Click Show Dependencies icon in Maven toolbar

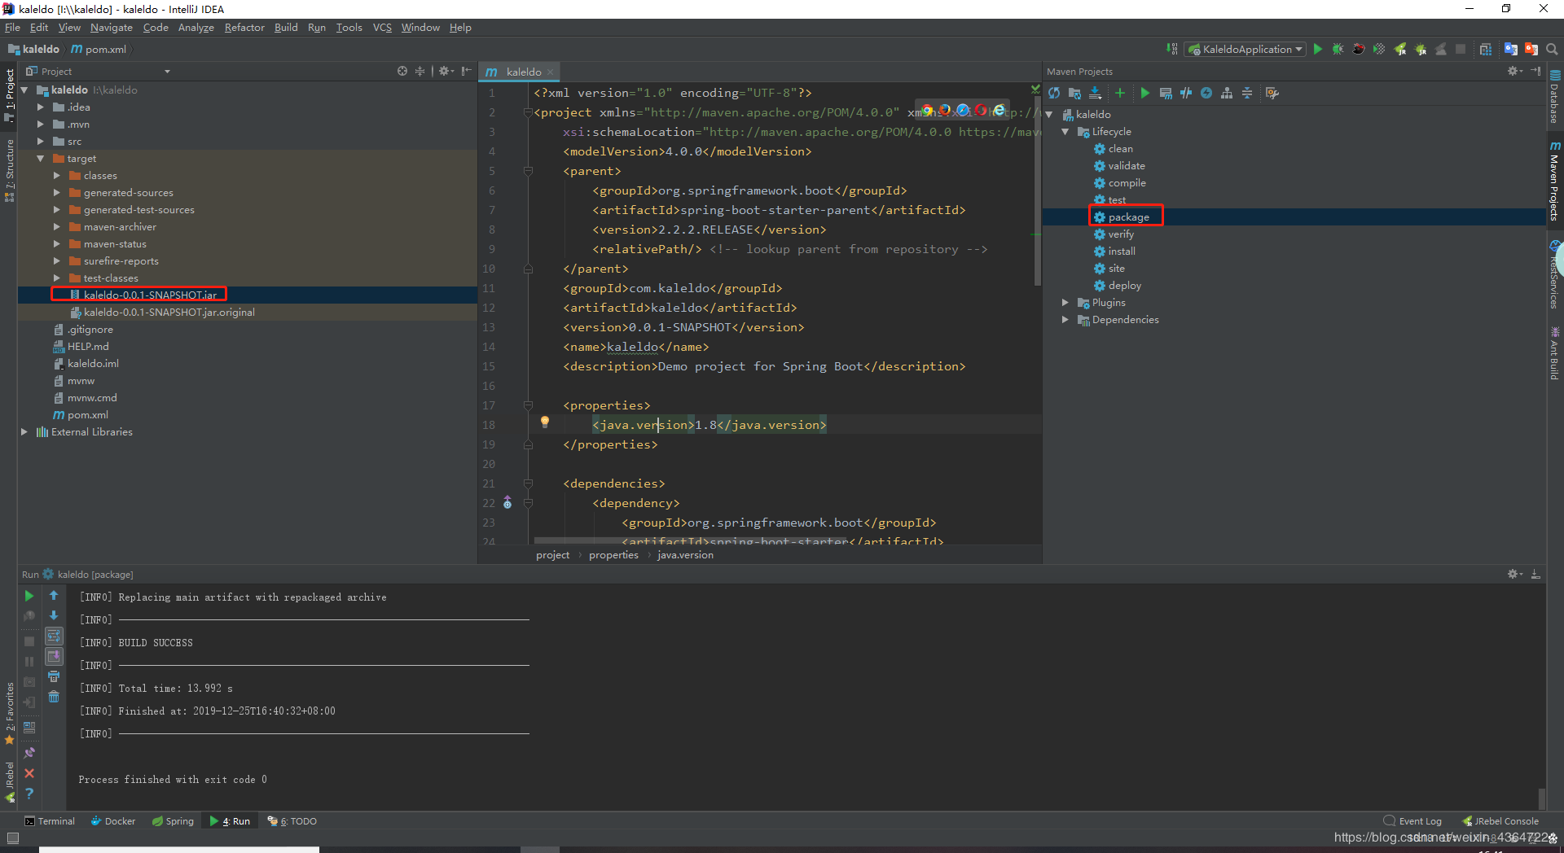(x=1227, y=94)
